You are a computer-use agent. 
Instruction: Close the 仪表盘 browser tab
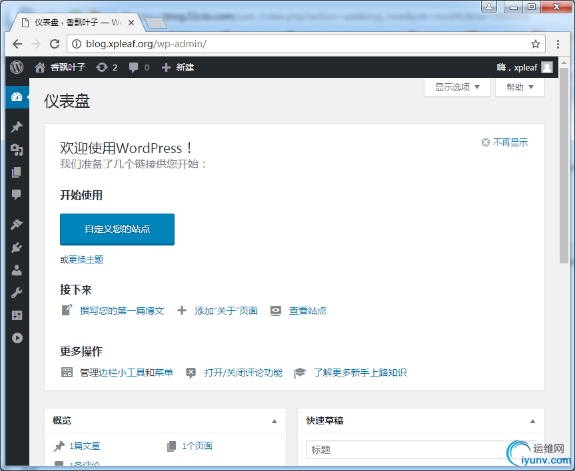(131, 23)
